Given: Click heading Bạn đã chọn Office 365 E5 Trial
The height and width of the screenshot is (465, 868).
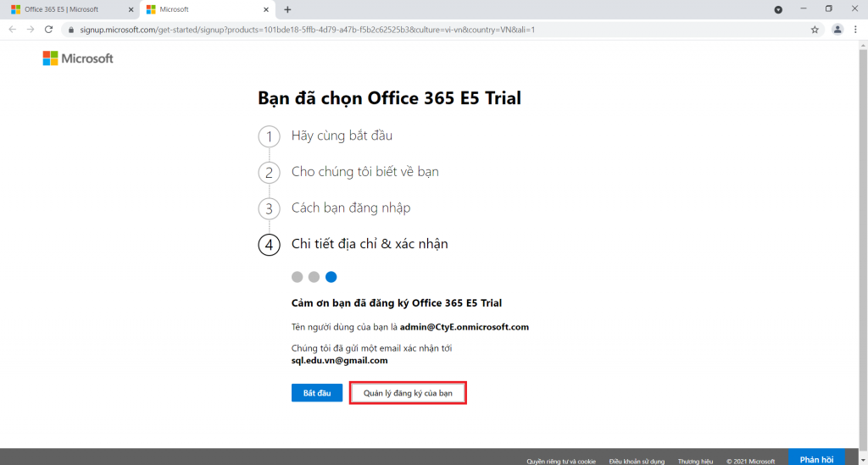Looking at the screenshot, I should (389, 98).
